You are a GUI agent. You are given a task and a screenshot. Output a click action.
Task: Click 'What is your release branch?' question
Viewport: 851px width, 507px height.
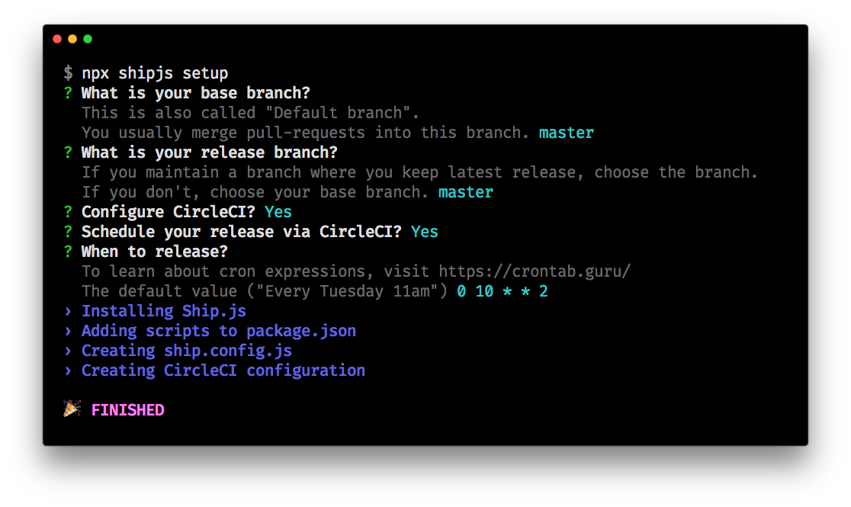[x=210, y=152]
